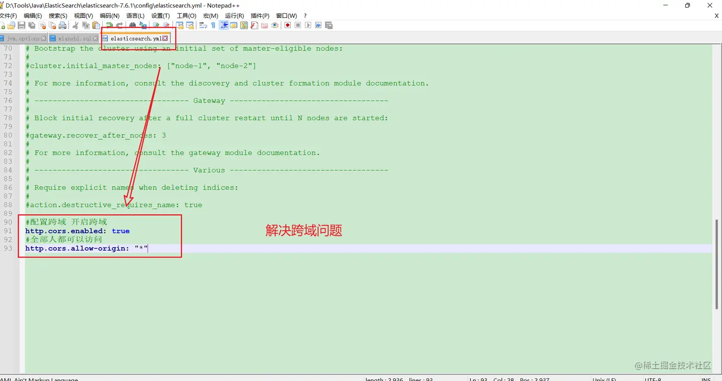
Task: Open the 编辑(E) menu
Action: (33, 16)
